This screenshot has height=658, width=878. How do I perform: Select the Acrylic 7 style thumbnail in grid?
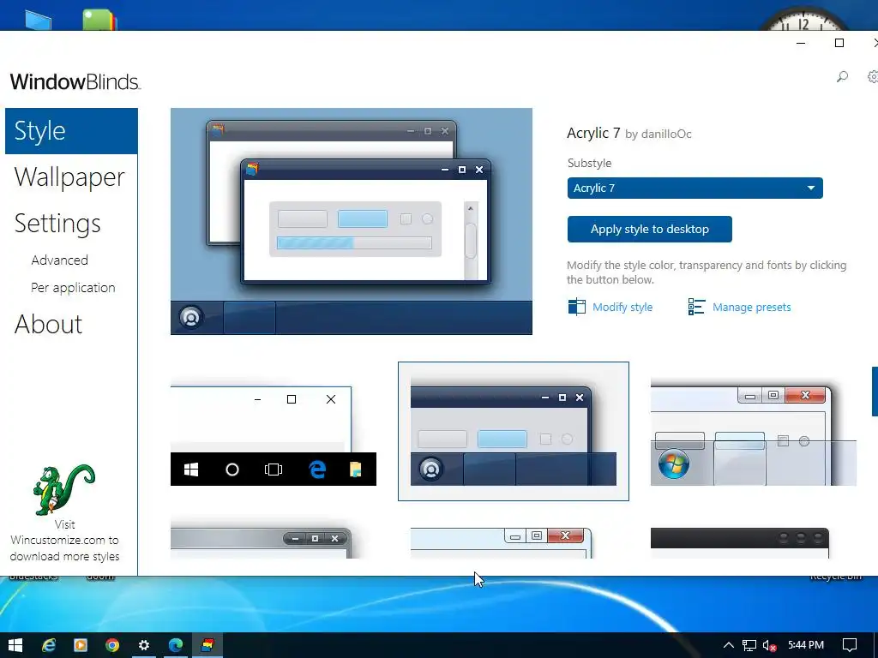(514, 432)
